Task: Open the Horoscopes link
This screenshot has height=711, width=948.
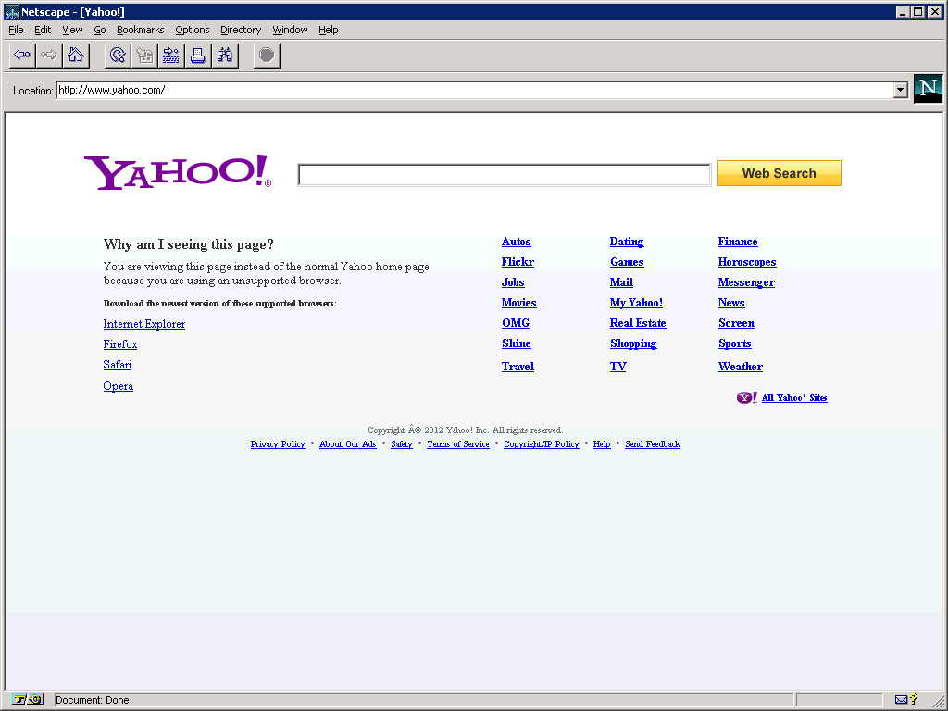Action: pos(747,262)
